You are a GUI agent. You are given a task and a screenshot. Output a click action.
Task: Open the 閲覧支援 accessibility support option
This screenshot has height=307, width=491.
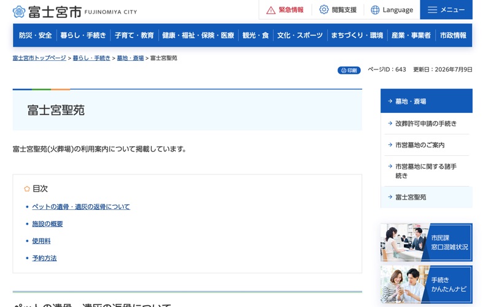coord(338,10)
